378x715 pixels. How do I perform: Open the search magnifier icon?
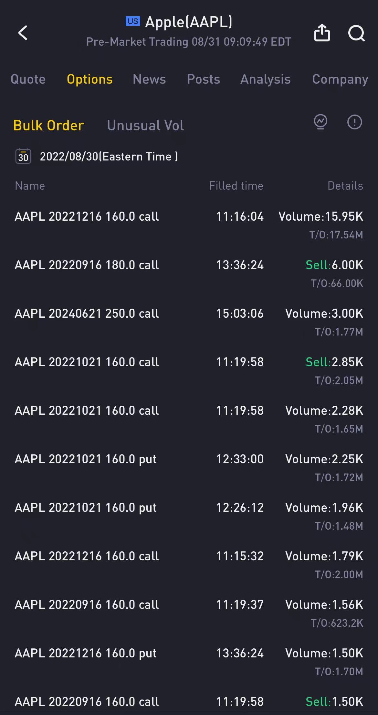pyautogui.click(x=356, y=33)
